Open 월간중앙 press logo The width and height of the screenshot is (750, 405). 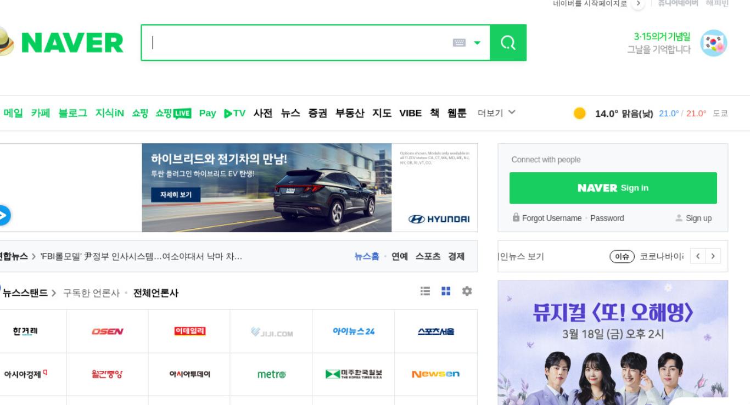(108, 374)
